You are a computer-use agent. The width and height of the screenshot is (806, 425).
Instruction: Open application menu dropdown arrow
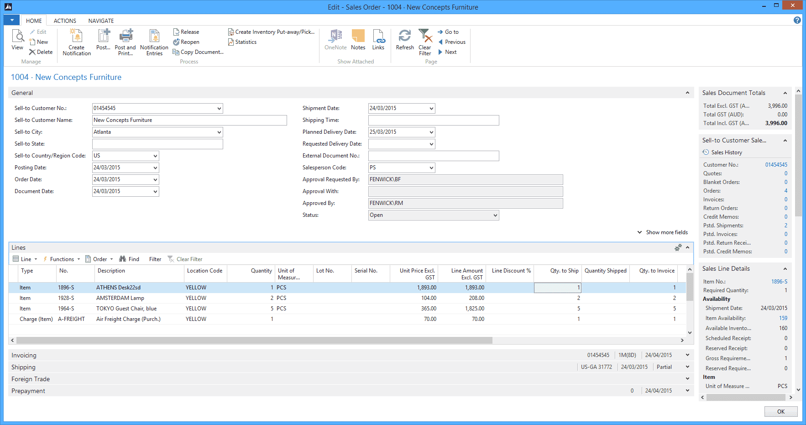coord(12,20)
